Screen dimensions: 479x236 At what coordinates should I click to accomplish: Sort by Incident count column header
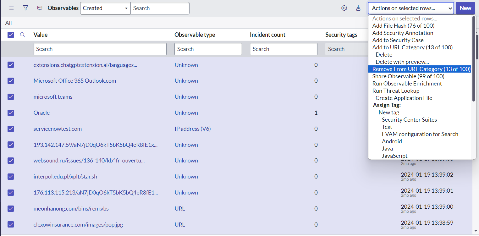click(268, 35)
